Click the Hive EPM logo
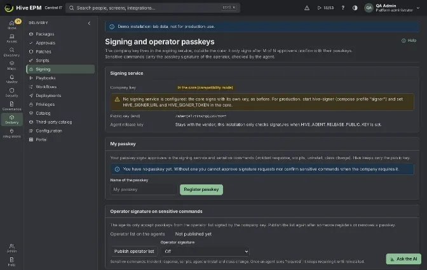 (x=9, y=8)
